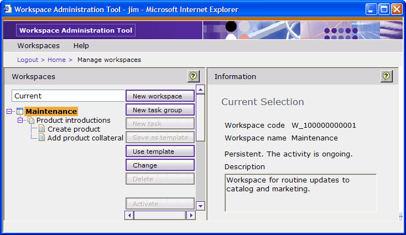The image size is (406, 235).
Task: Go to the Home breadcrumb link
Action: (x=56, y=60)
